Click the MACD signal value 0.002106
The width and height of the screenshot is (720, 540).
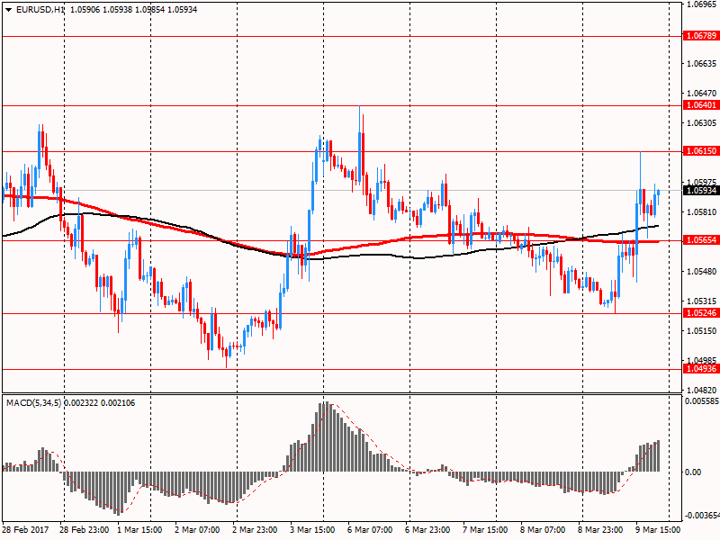pyautogui.click(x=118, y=403)
